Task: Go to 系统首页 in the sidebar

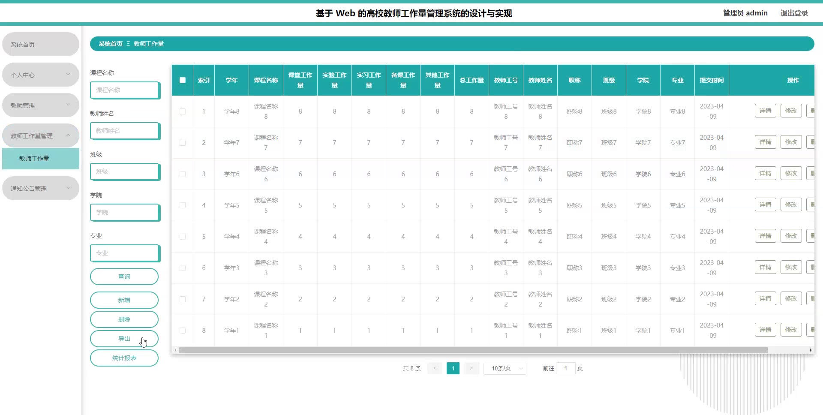Action: point(40,45)
